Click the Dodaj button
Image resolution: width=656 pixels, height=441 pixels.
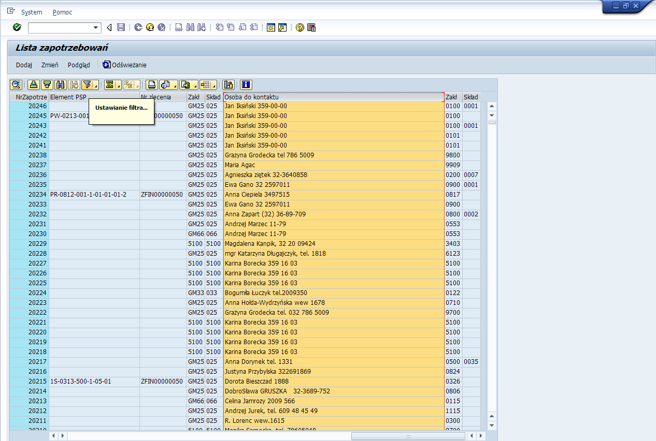(24, 65)
